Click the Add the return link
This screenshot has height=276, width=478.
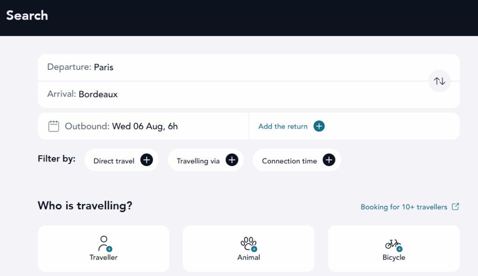click(x=283, y=127)
